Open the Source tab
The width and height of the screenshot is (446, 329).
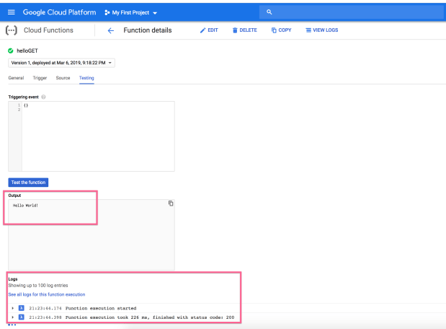pos(63,78)
